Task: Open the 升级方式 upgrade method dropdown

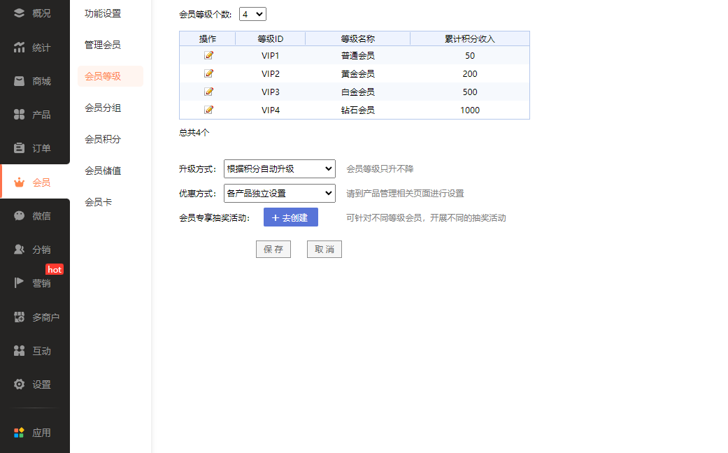Action: [x=278, y=168]
